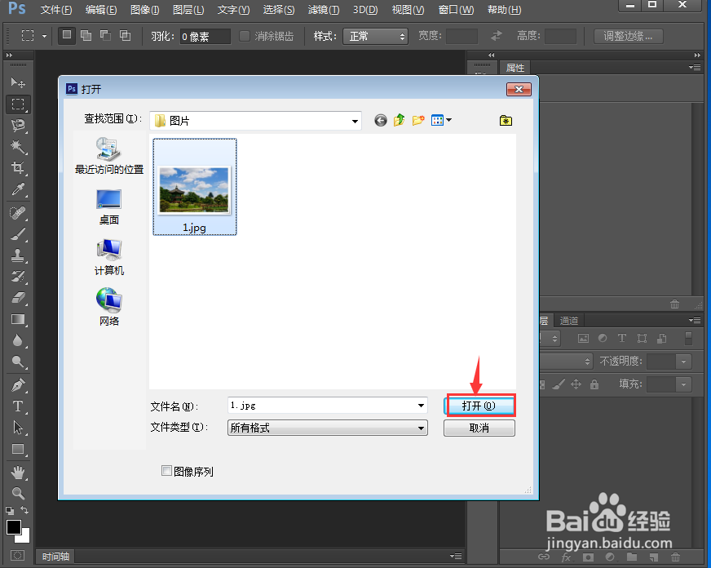The height and width of the screenshot is (568, 711).
Task: Open the 视图 menu
Action: tap(408, 10)
